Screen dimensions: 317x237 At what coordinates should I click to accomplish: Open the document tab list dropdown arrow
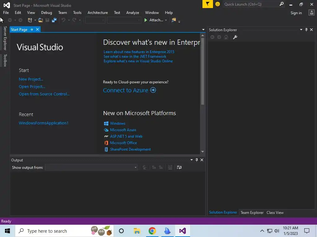203,30
